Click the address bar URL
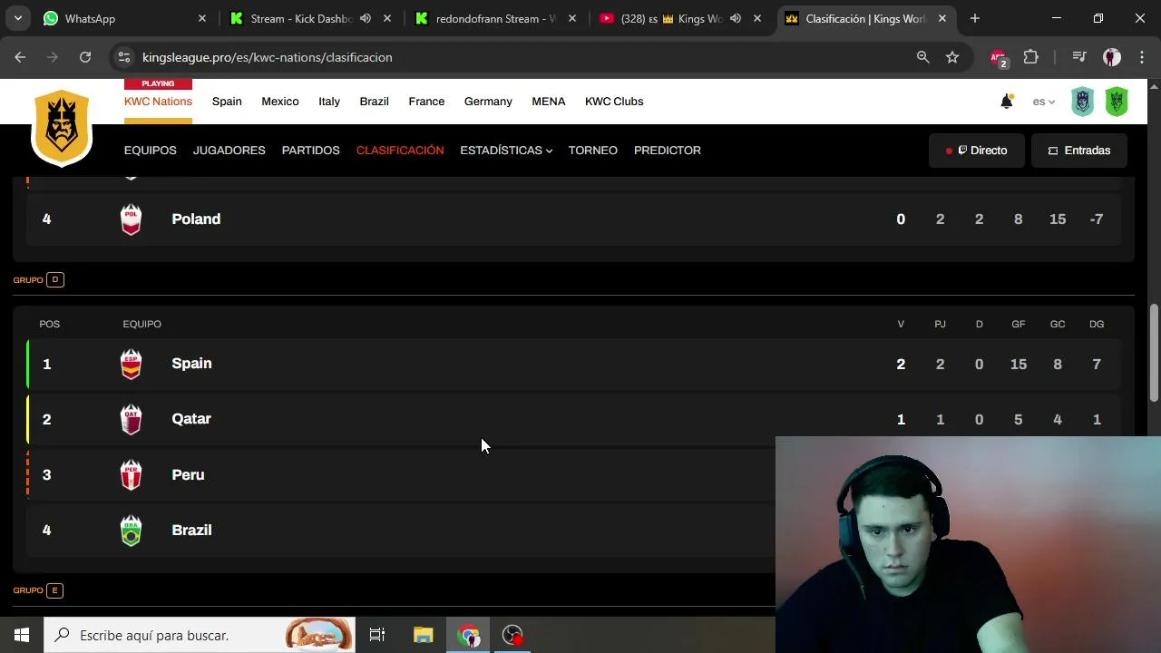The width and height of the screenshot is (1161, 653). 268,57
